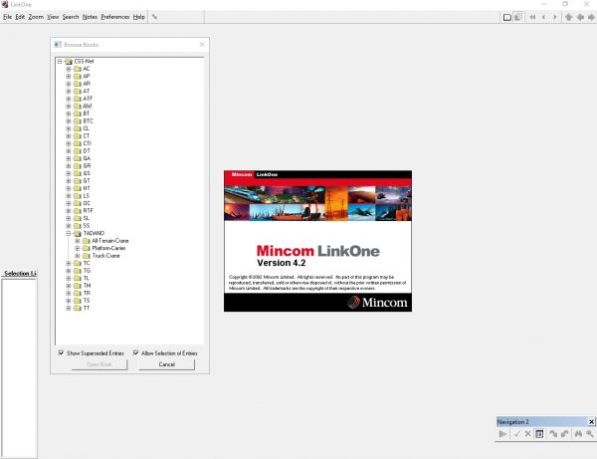The width and height of the screenshot is (597, 459).
Task: Close the Navigation 2 panel
Action: pos(591,422)
